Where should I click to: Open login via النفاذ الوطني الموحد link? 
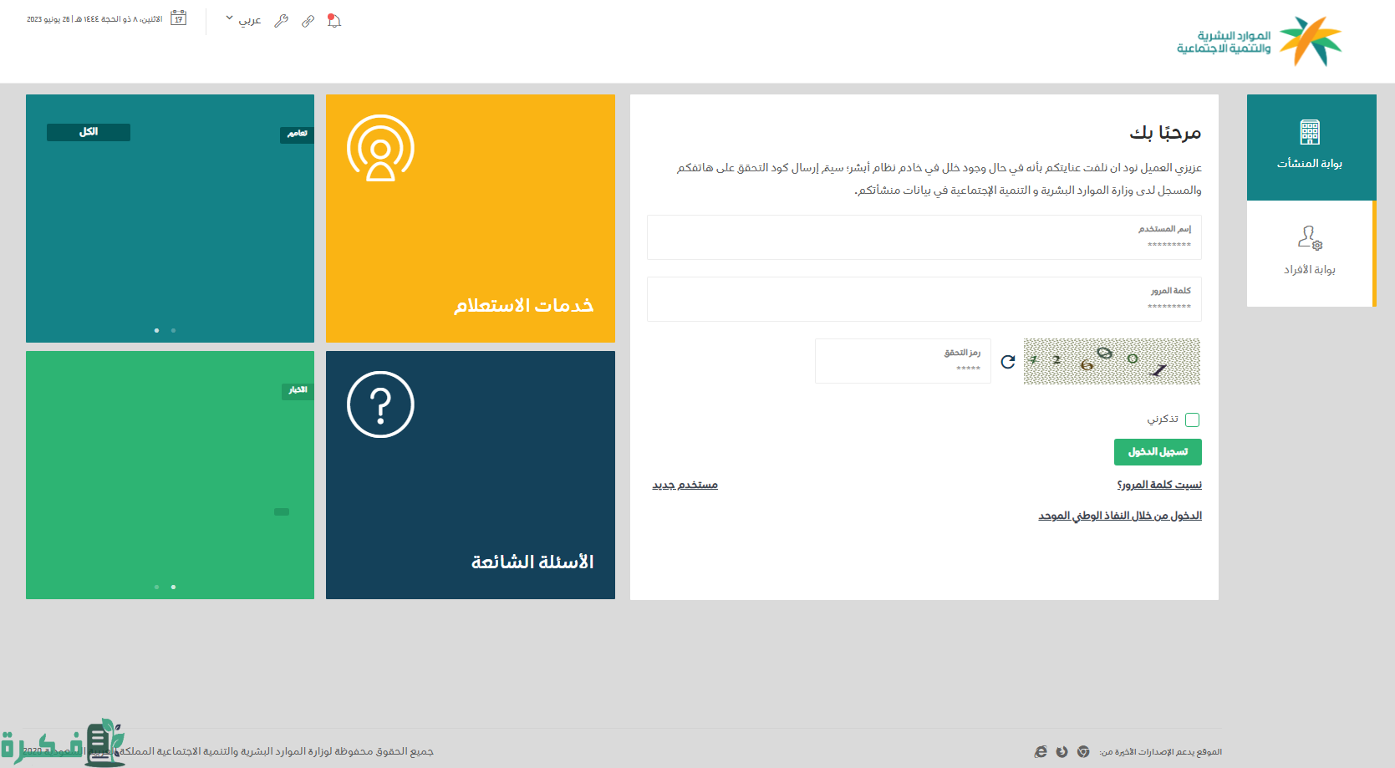point(1119,516)
